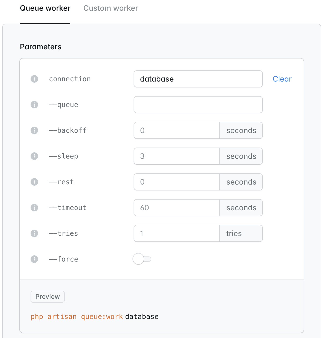Open info tooltip for --sleep
Screen dimensions: 324x338
[x=34, y=156]
